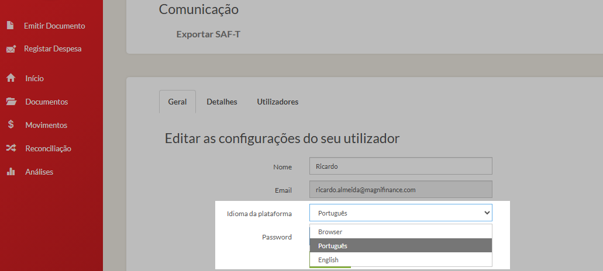Open the Emitir Documento text link in sidebar
Viewport: 603px width, 271px height.
pos(54,26)
